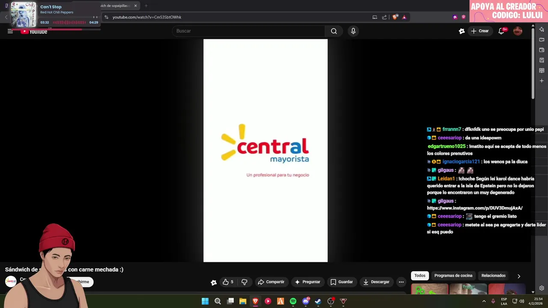Click the magnifier search button
The width and height of the screenshot is (548, 308).
334,31
